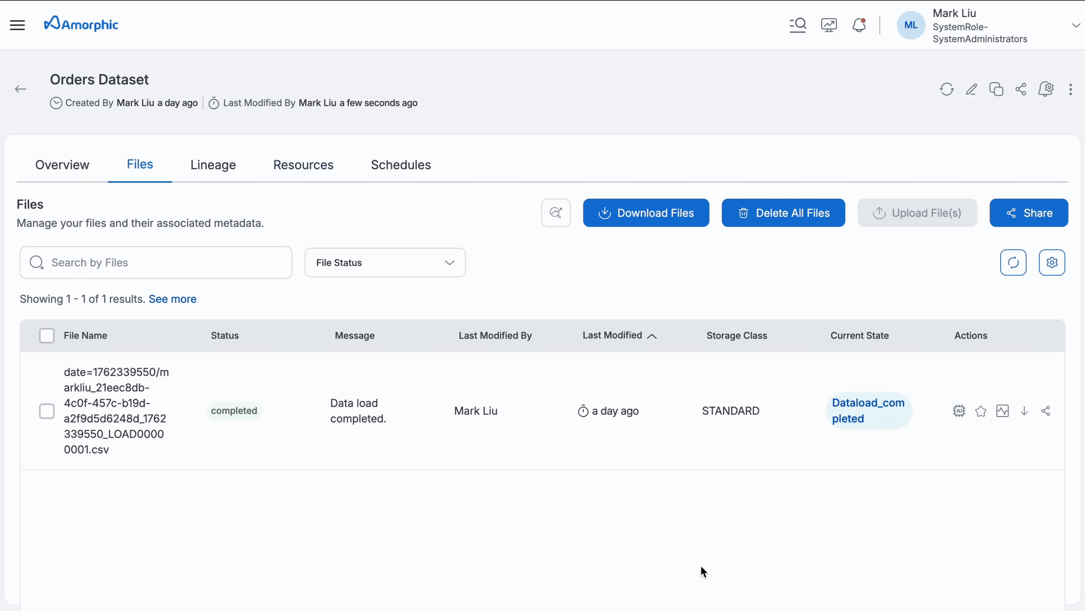Click the notifications bell icon
The height and width of the screenshot is (611, 1085).
[859, 25]
